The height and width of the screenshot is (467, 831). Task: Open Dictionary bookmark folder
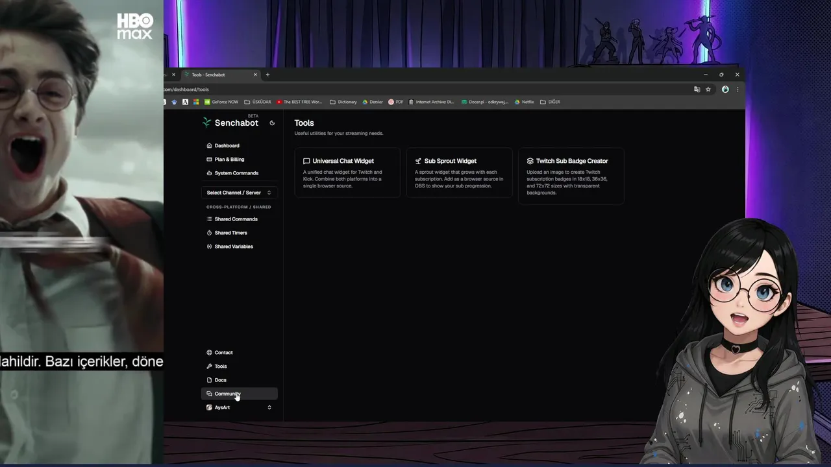tap(343, 102)
